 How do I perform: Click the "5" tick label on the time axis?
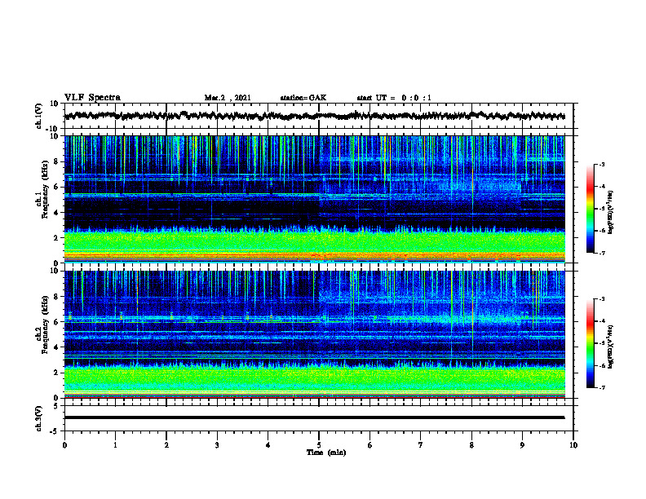[x=319, y=445]
